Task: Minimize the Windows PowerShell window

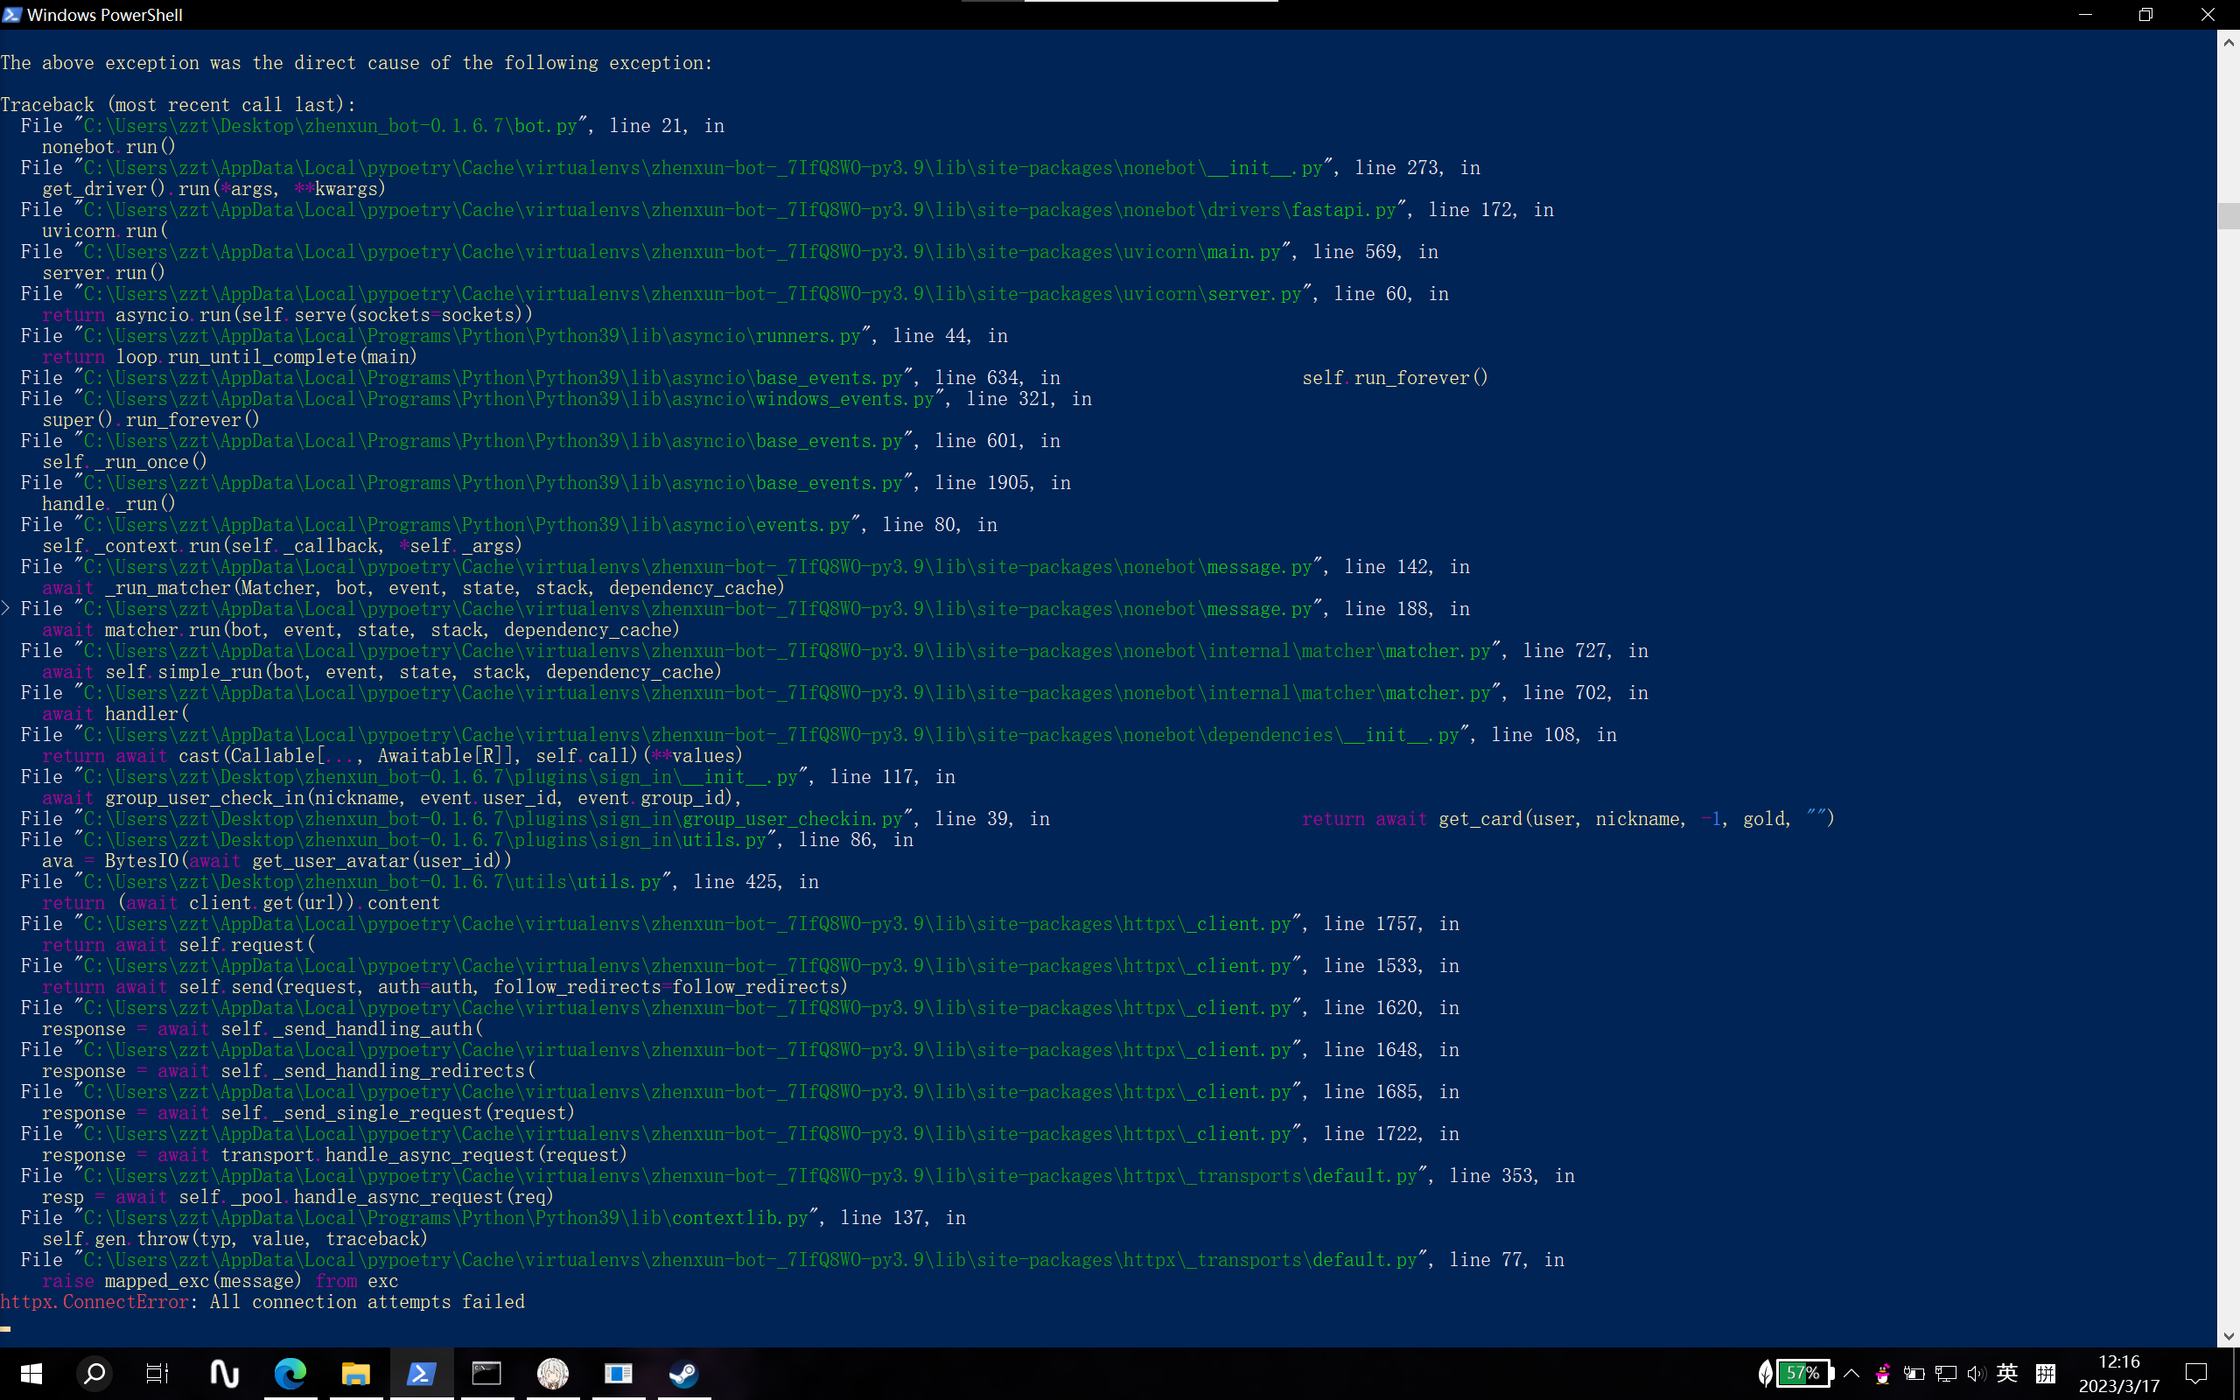Action: [2085, 15]
